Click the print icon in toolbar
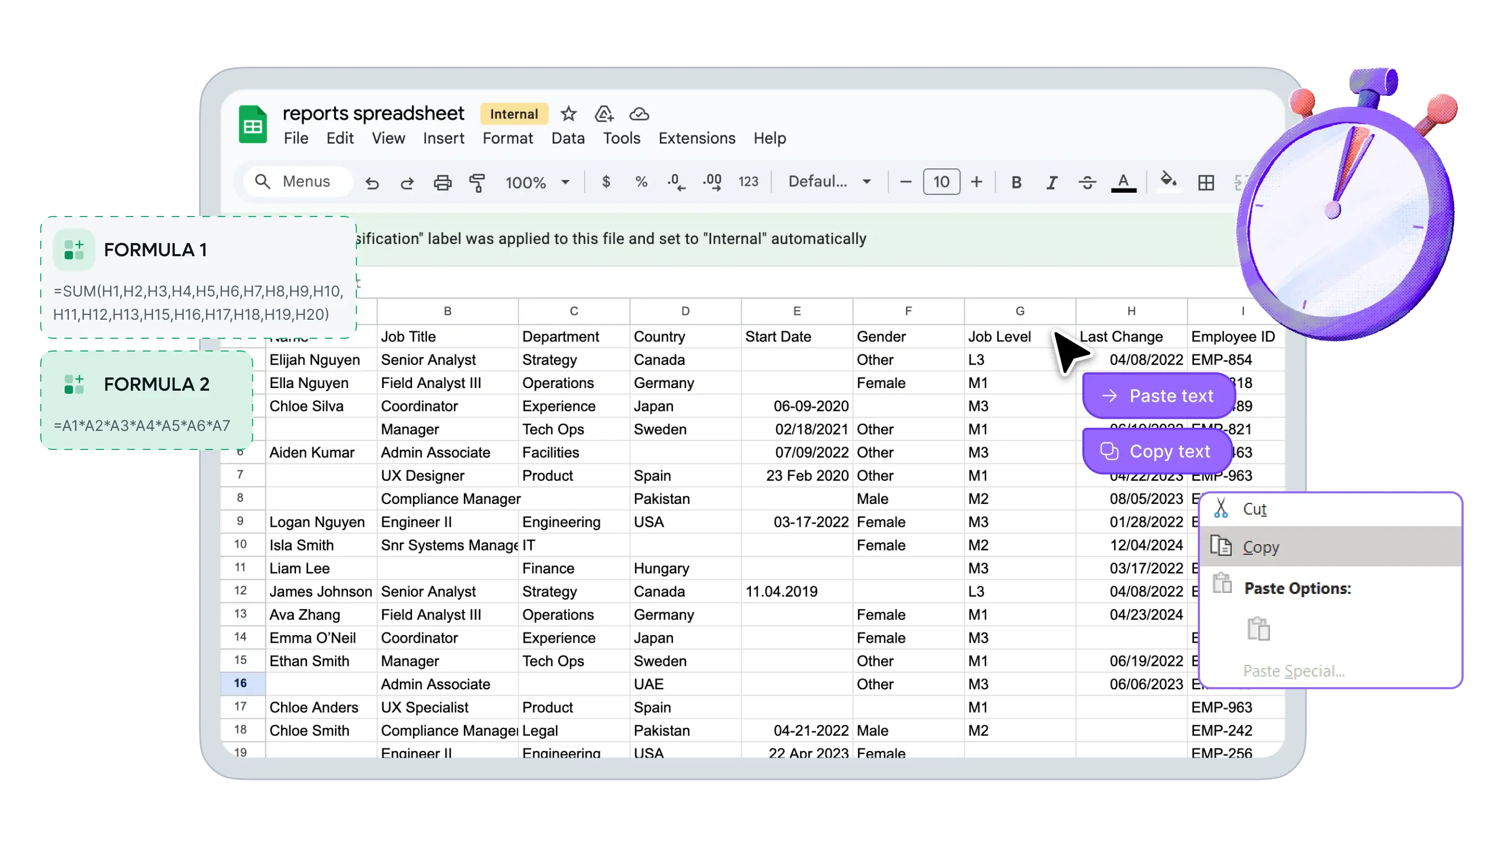This screenshot has width=1506, height=847. (443, 183)
